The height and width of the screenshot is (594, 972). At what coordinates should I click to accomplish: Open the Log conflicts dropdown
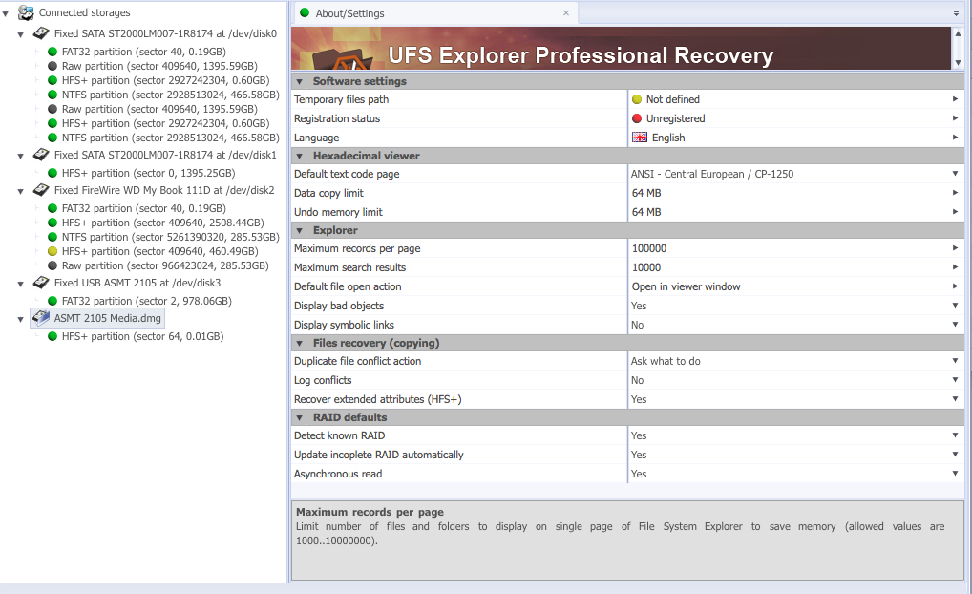point(955,379)
